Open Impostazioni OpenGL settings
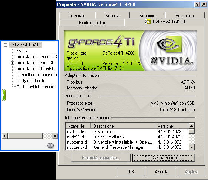Screen dimensions: 208x180 click(x=35, y=69)
